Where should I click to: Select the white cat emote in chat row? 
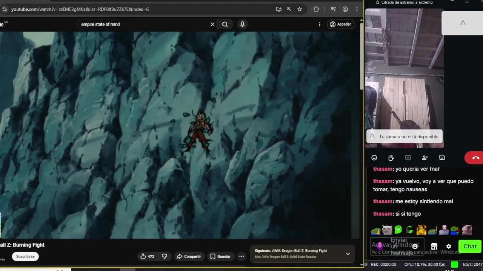click(x=387, y=230)
